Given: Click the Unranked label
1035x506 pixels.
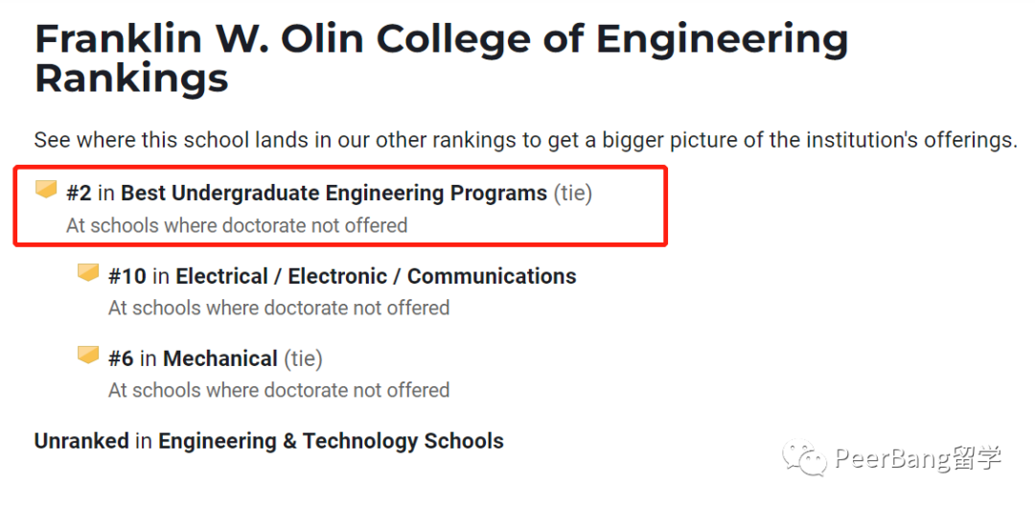Looking at the screenshot, I should [x=81, y=441].
